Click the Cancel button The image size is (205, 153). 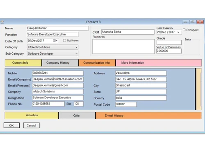point(32,125)
